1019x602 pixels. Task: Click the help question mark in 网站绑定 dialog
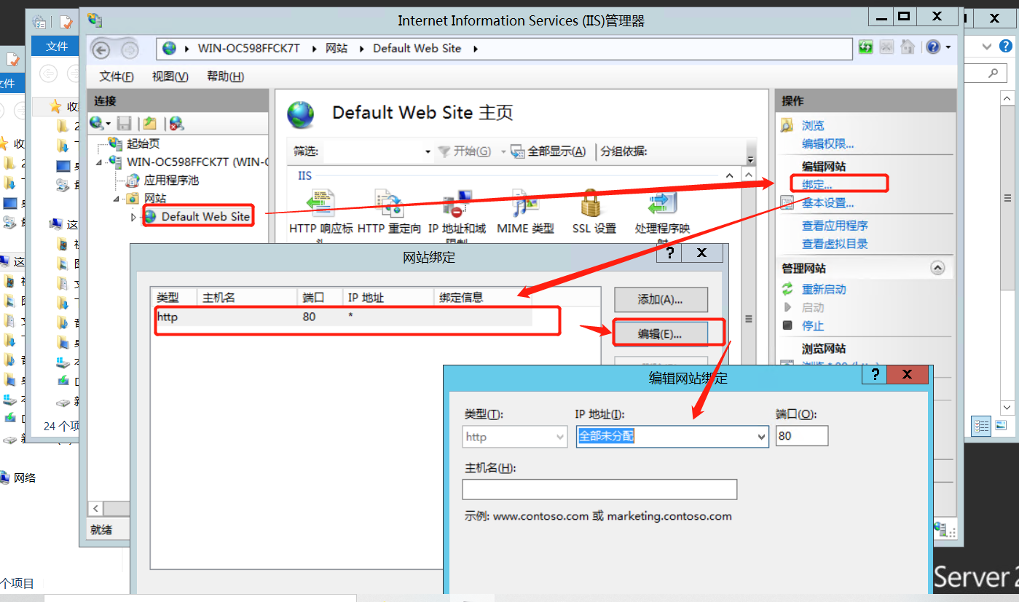click(x=669, y=253)
